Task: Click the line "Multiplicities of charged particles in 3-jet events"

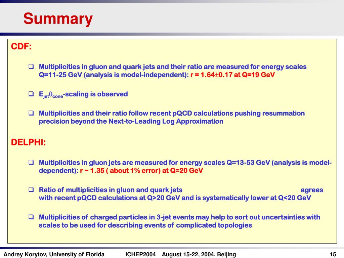Action: pos(179,217)
